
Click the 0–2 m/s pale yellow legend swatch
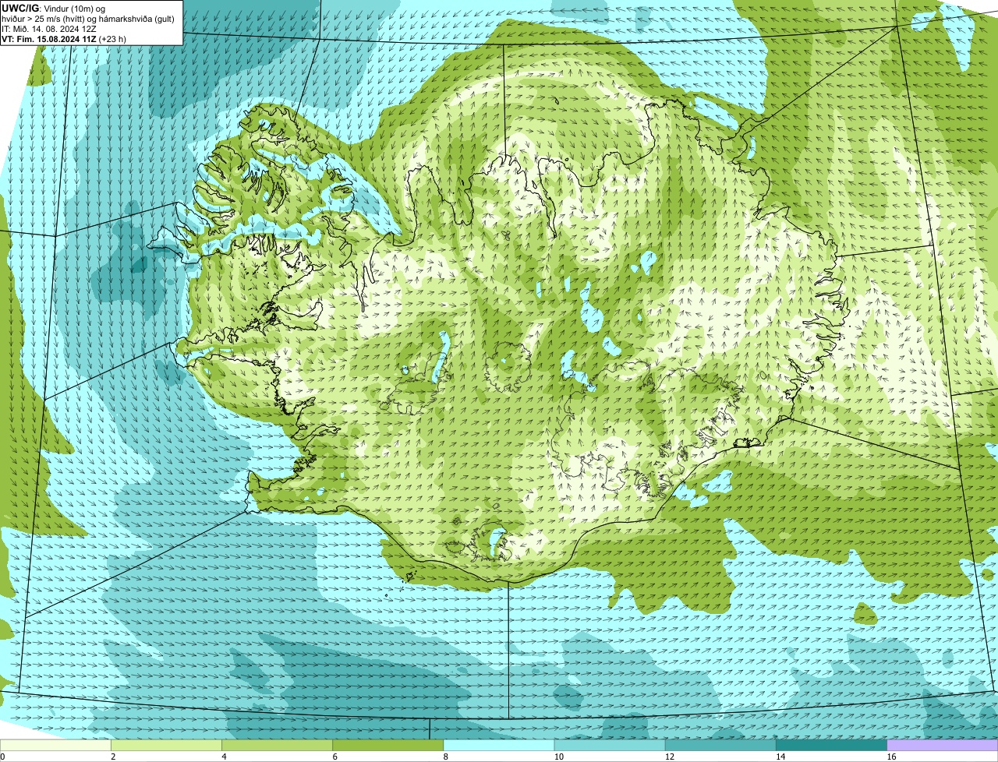[x=55, y=745]
